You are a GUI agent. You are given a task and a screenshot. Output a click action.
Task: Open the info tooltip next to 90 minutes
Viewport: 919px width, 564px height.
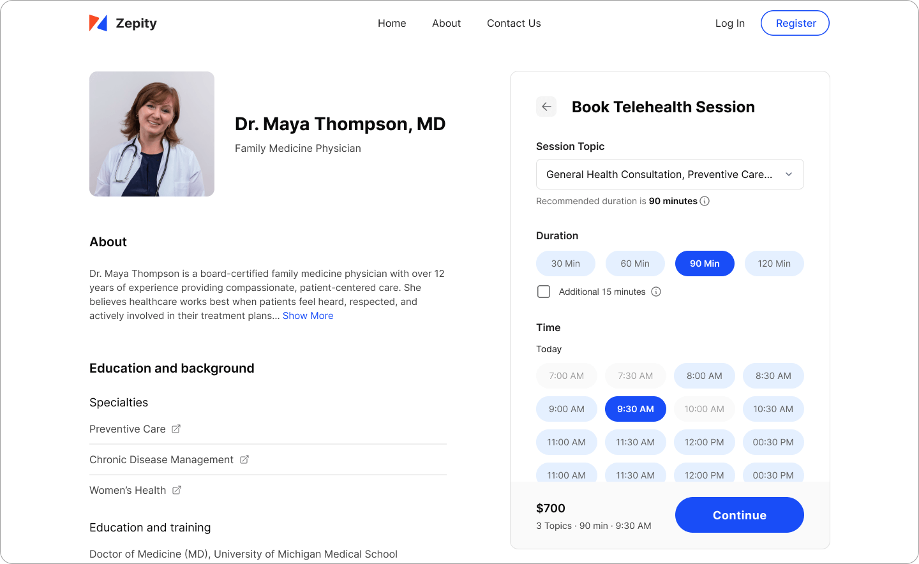[705, 201]
